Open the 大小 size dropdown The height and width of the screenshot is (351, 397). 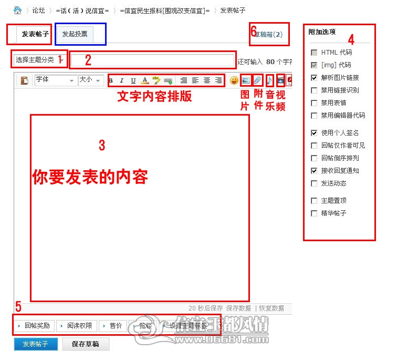click(91, 80)
